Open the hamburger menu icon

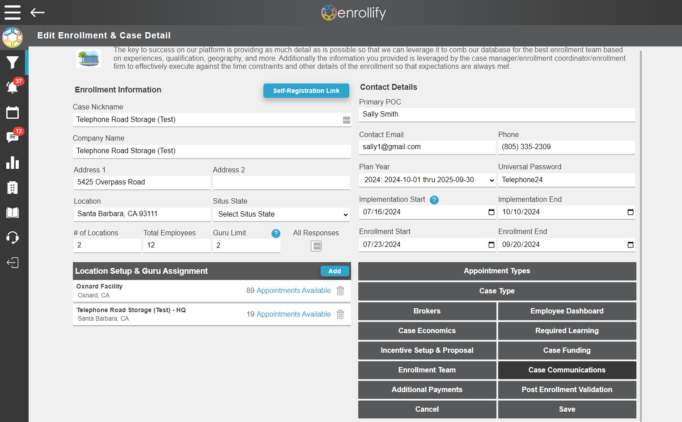pyautogui.click(x=13, y=13)
